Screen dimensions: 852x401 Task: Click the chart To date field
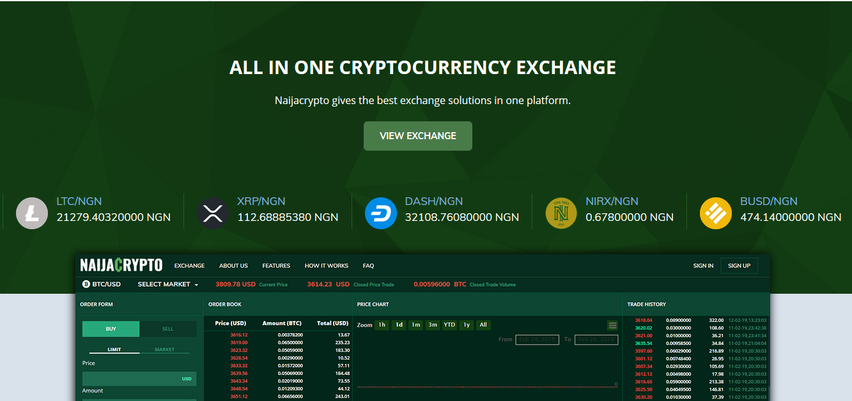coord(596,339)
